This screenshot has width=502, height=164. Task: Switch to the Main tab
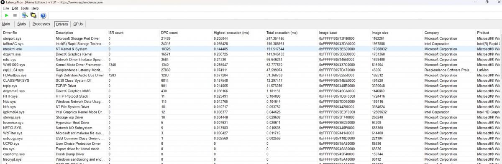pyautogui.click(x=6, y=24)
